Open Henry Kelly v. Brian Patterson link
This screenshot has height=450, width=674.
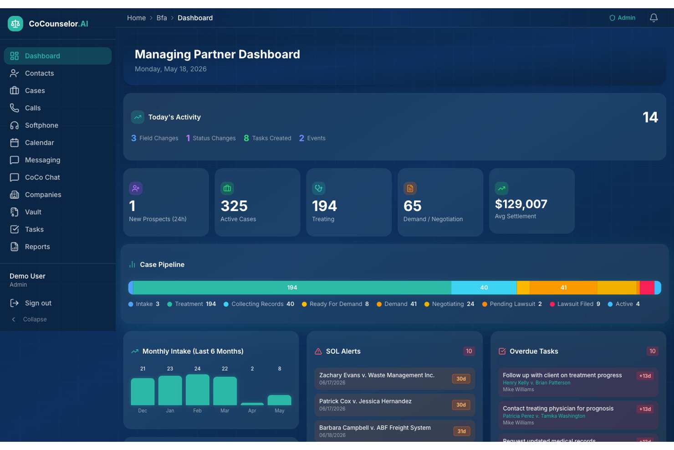pyautogui.click(x=536, y=383)
